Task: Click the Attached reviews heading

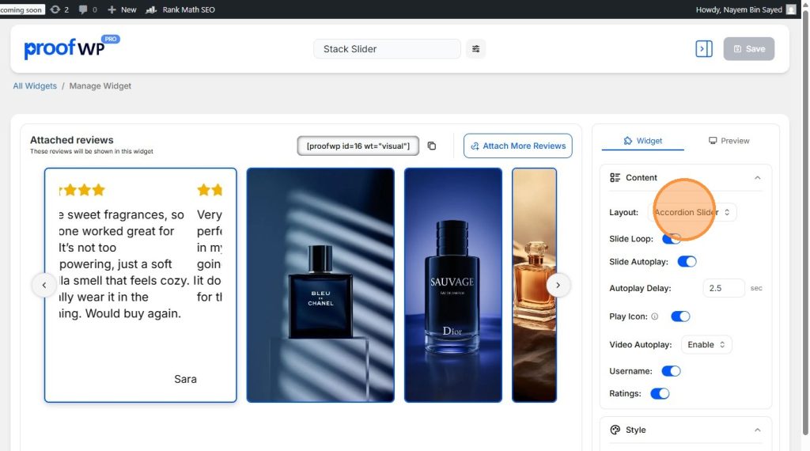Action: (x=72, y=140)
